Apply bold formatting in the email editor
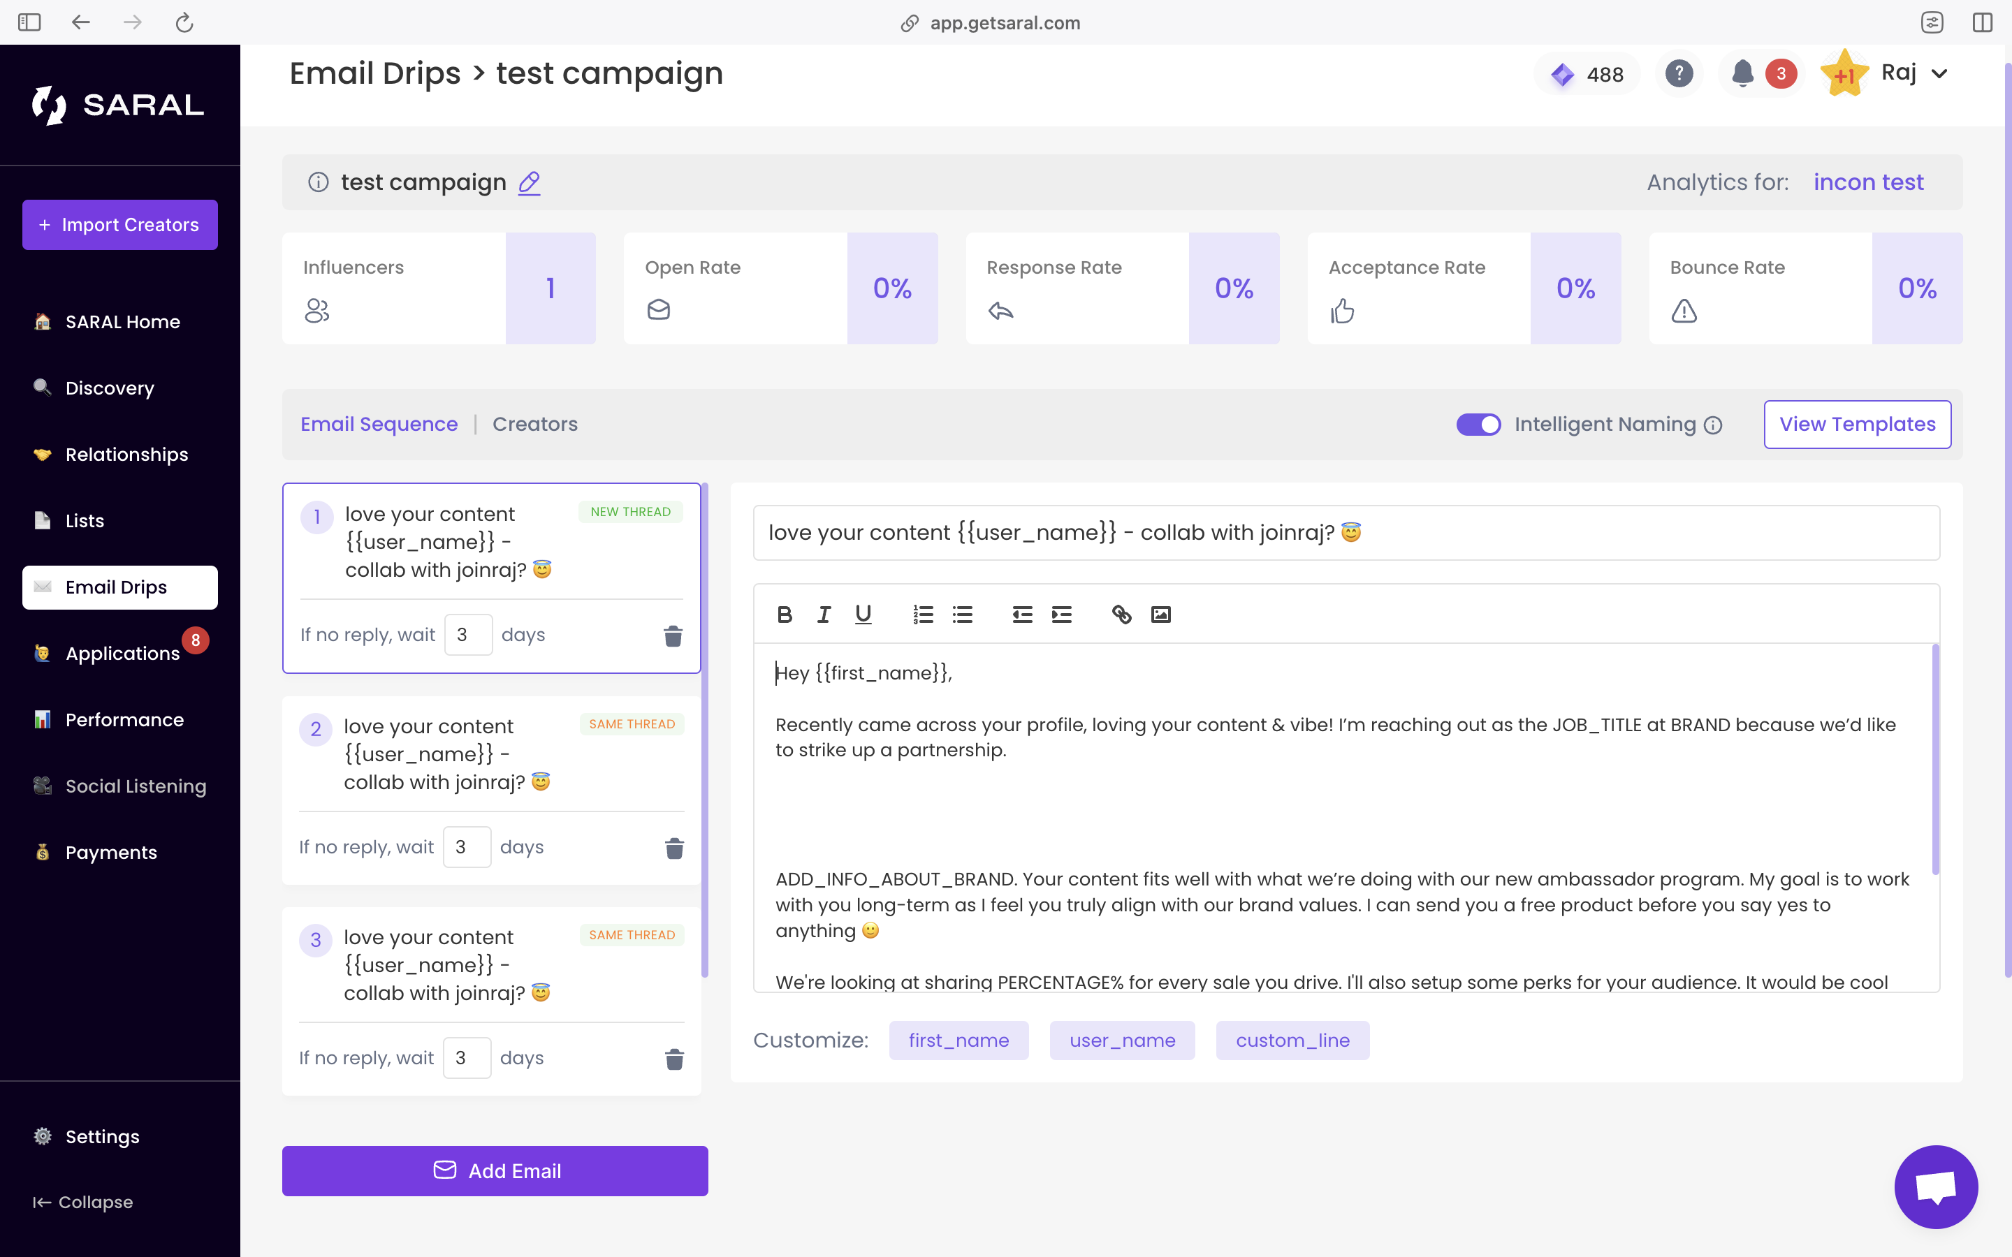 [784, 615]
